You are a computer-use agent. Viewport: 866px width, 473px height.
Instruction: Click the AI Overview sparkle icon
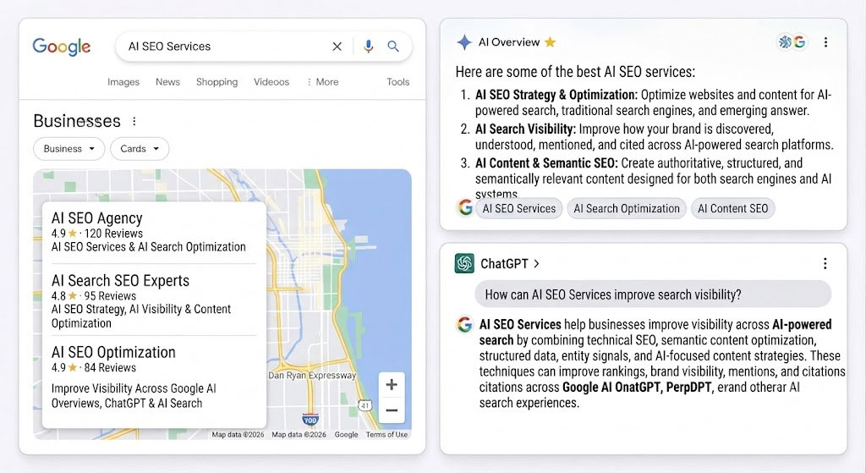[464, 42]
